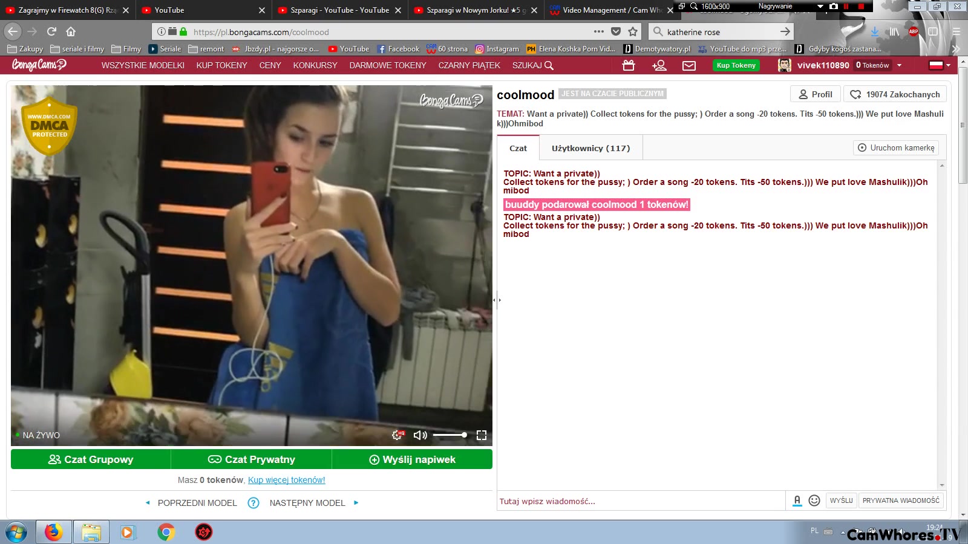Viewport: 968px width, 544px height.
Task: Open the messages envelope icon
Action: 689,65
